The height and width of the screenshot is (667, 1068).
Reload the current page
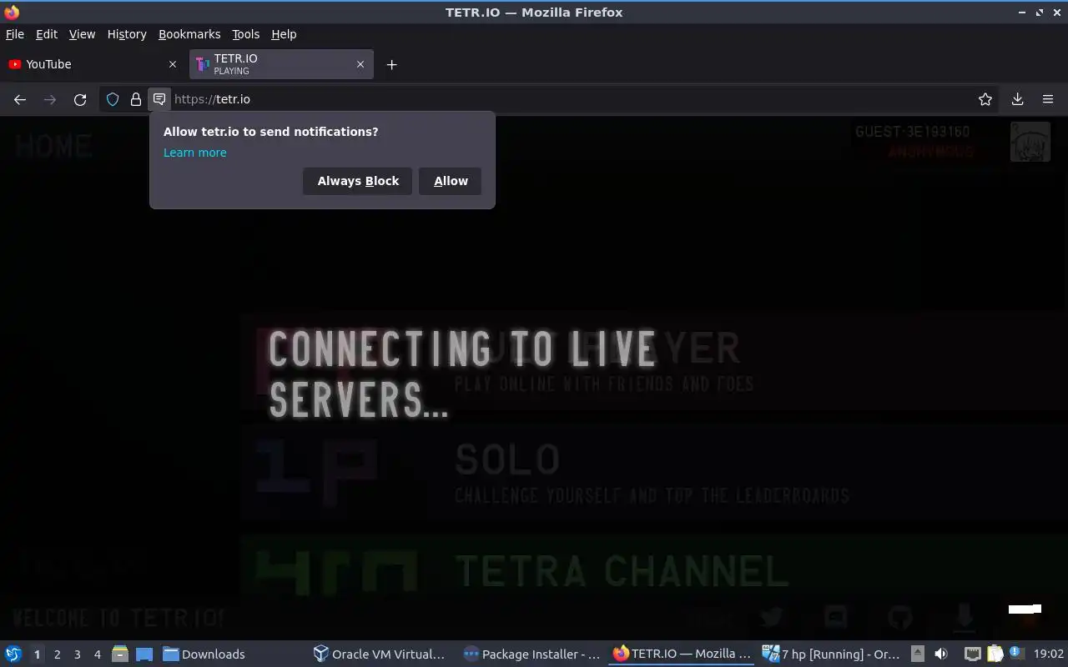(x=80, y=99)
